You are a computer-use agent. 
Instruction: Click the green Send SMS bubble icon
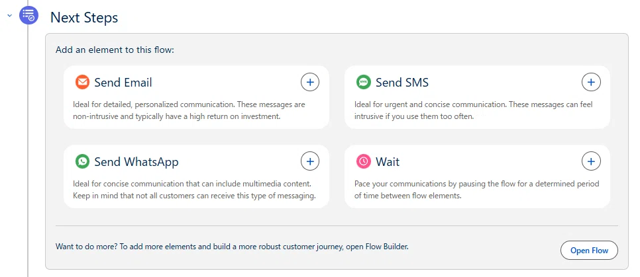point(363,82)
